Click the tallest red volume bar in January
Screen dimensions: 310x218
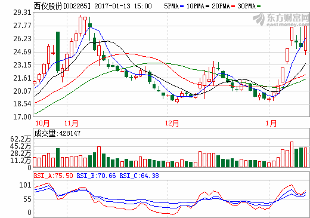tap(292, 155)
